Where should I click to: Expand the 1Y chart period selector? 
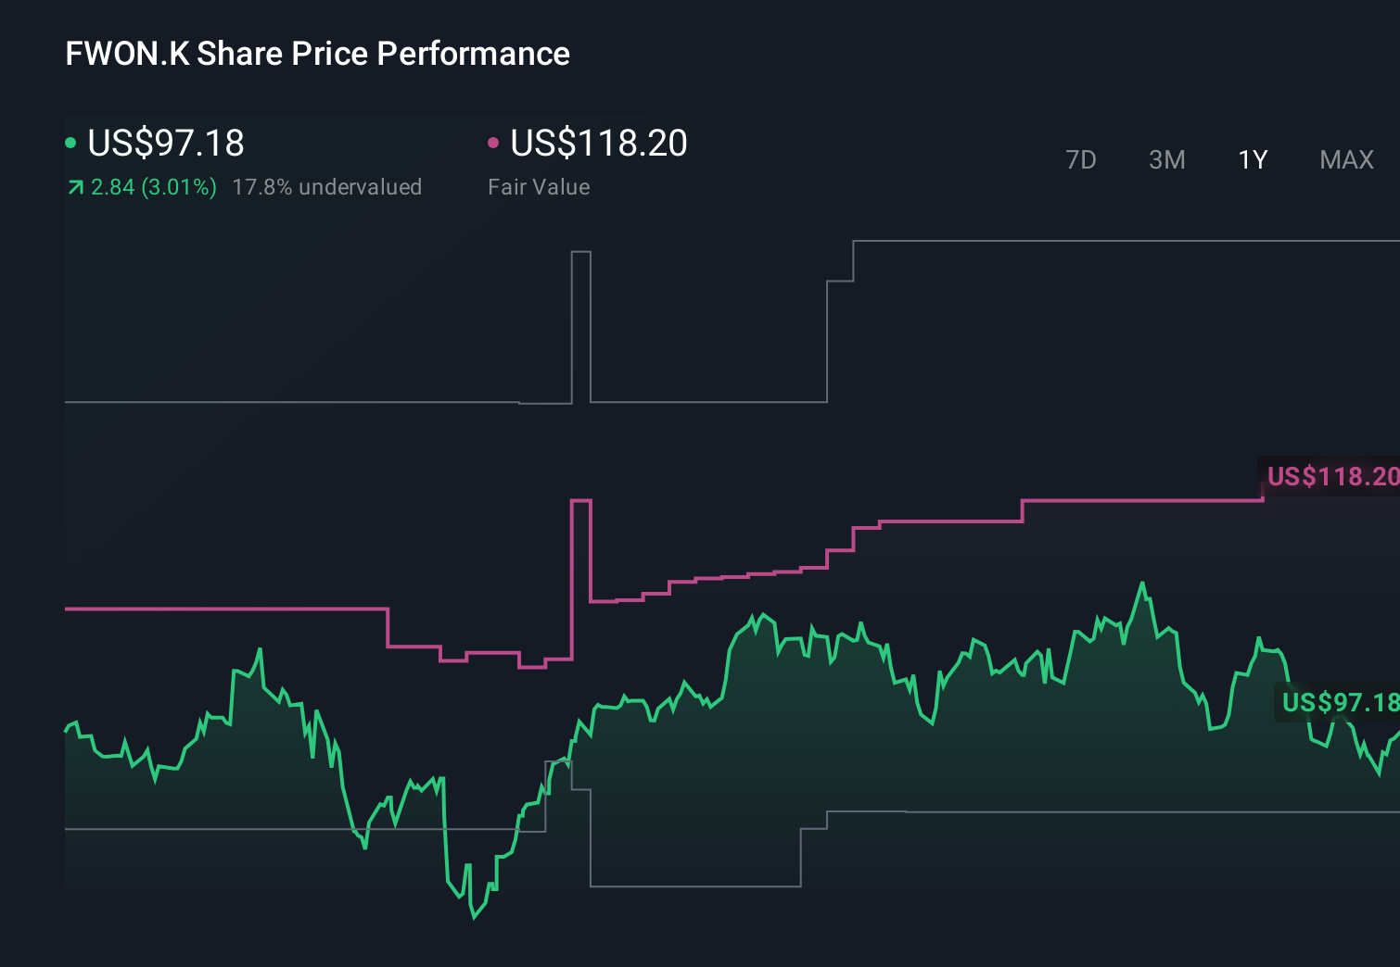point(1251,159)
